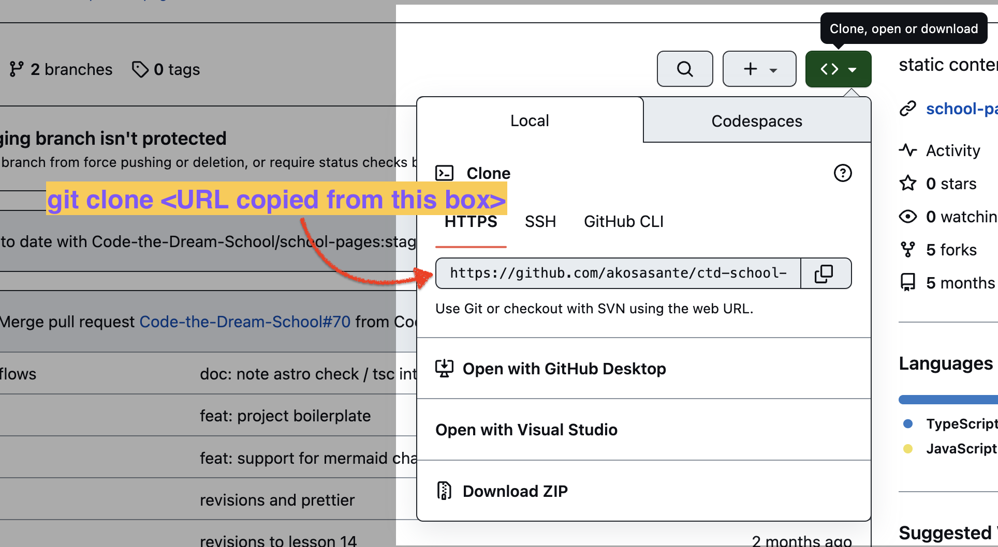Switch to the Local tab
Screen dimensions: 998x547
point(530,120)
